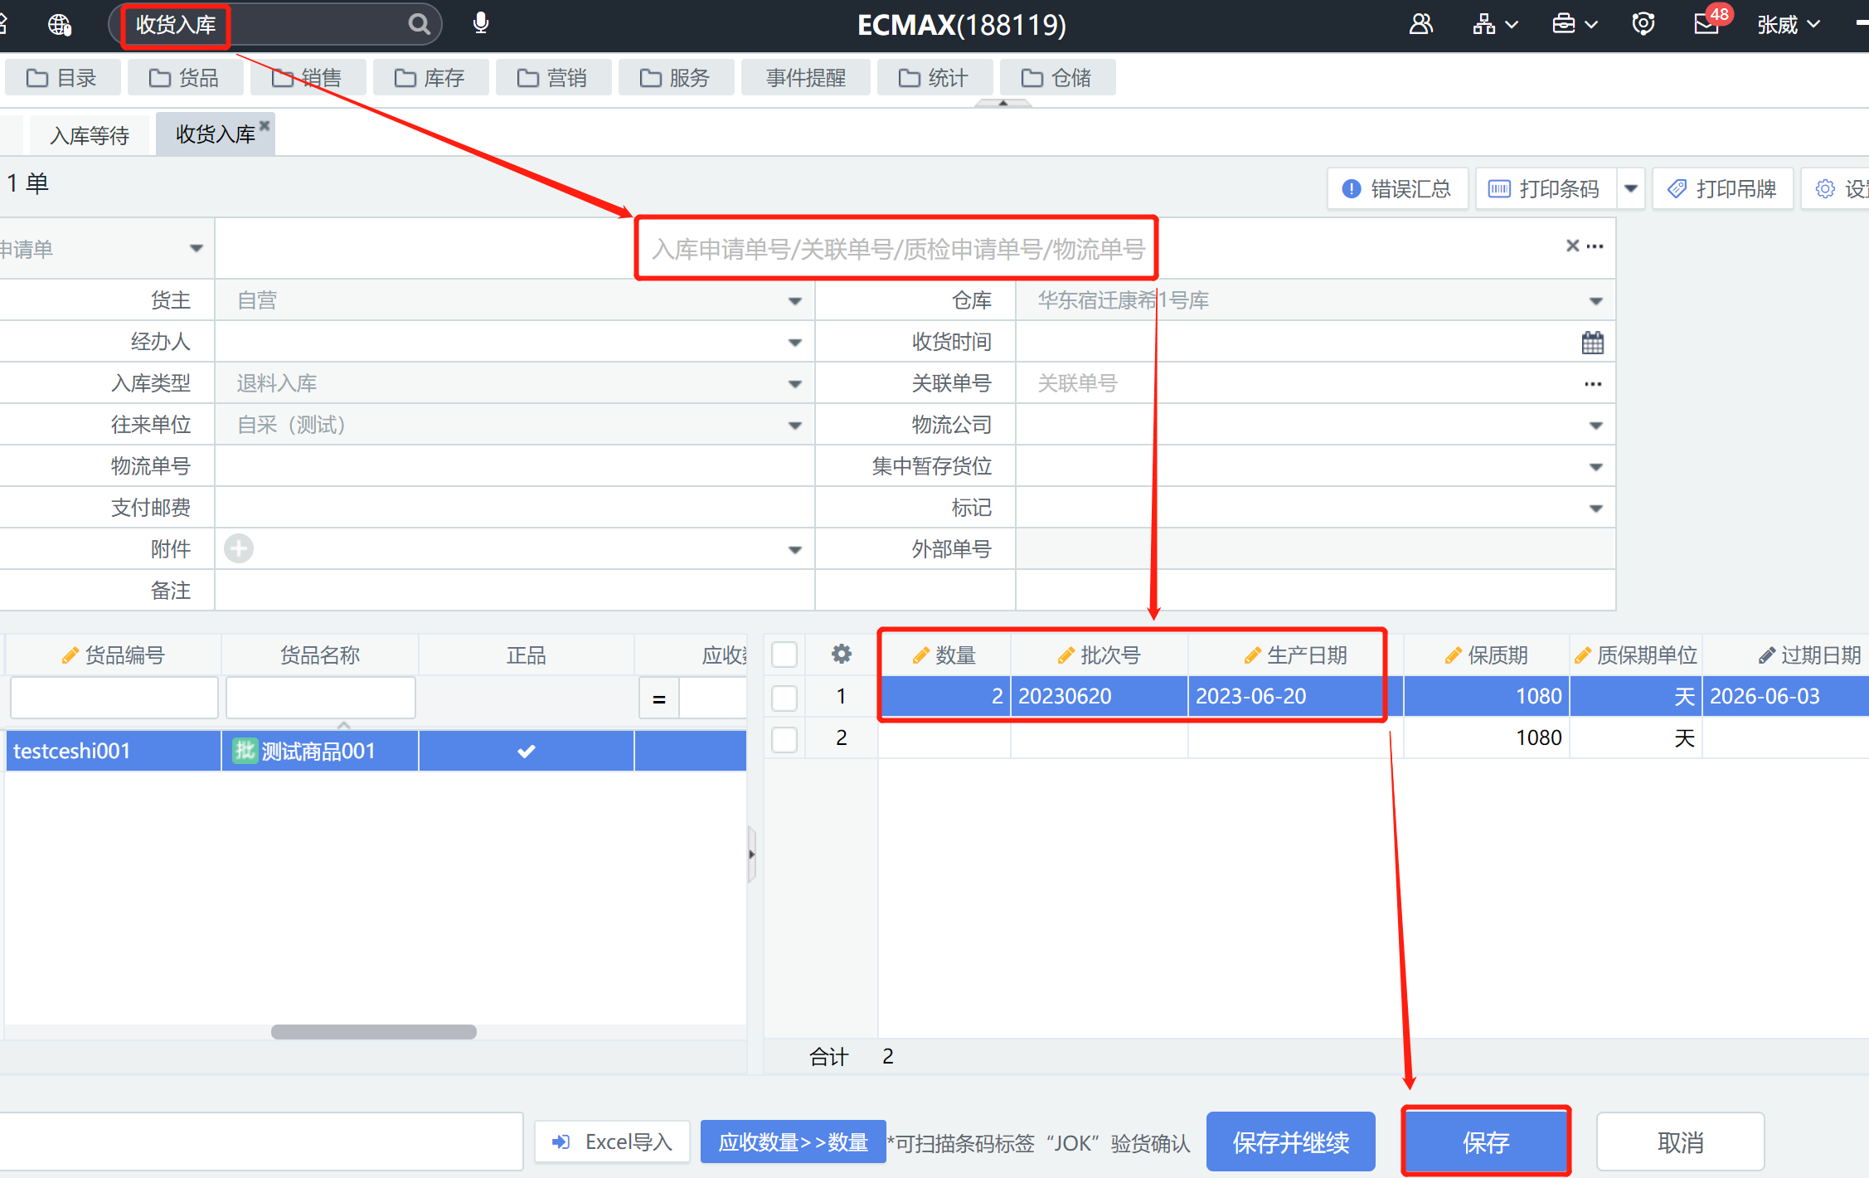Click the add attachment plus icon
1869x1178 pixels.
[x=239, y=548]
